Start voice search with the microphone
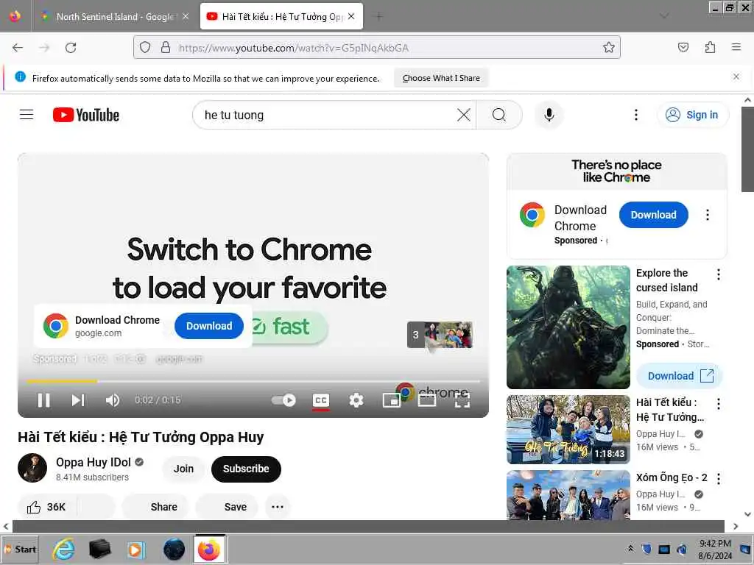754x565 pixels. (x=549, y=115)
